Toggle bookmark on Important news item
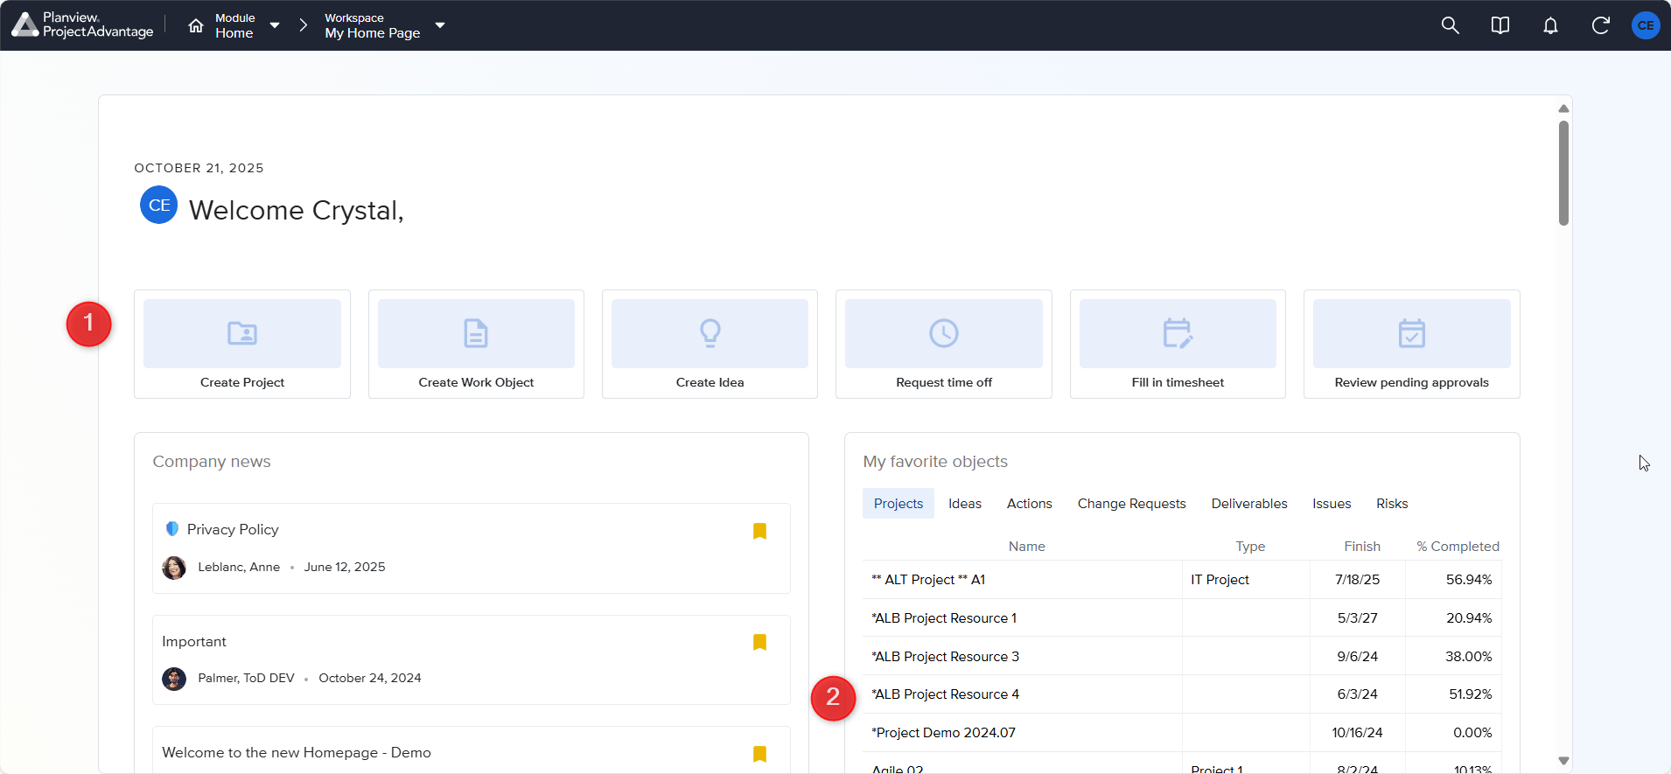Viewport: 1671px width, 774px height. click(x=759, y=642)
